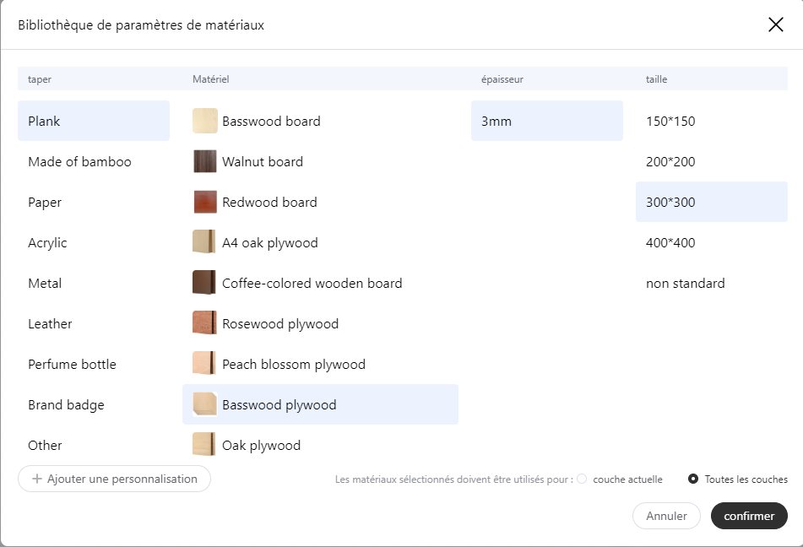Enable the 'Toutes les couches' radio option
803x547 pixels.
coord(693,479)
